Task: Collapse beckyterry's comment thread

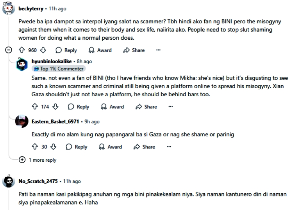Action: click(9, 50)
